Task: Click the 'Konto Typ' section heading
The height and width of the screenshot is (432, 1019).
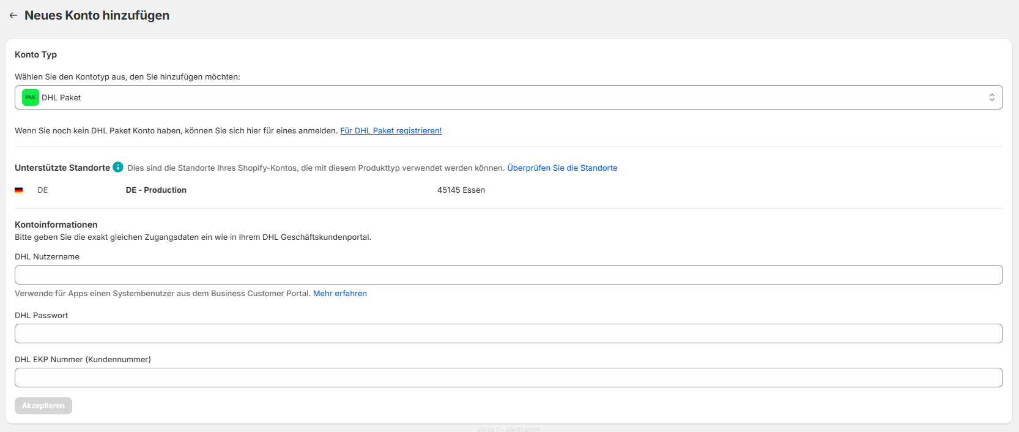Action: (35, 54)
